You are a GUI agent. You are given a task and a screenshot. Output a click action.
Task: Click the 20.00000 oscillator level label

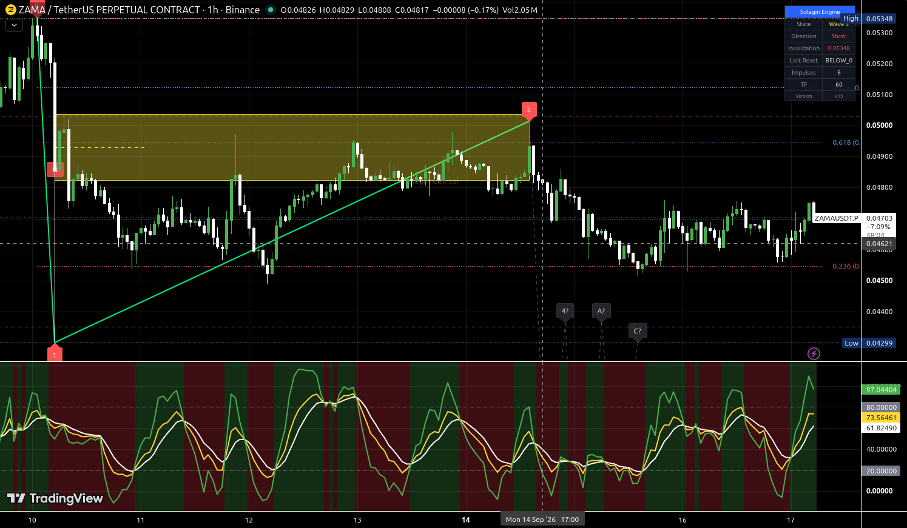pos(881,471)
